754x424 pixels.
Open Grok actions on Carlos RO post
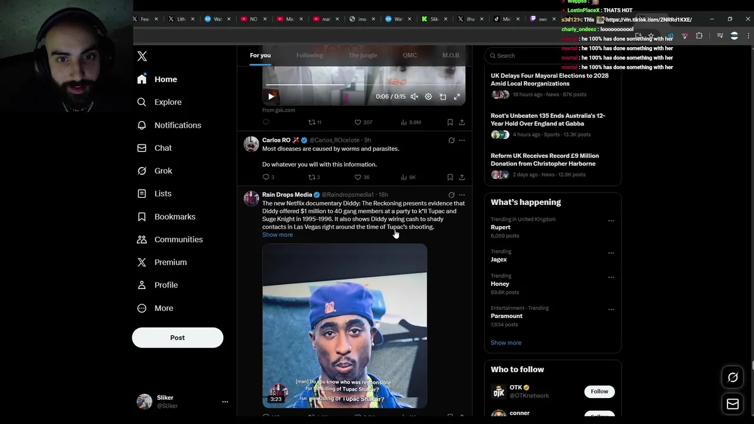point(451,140)
